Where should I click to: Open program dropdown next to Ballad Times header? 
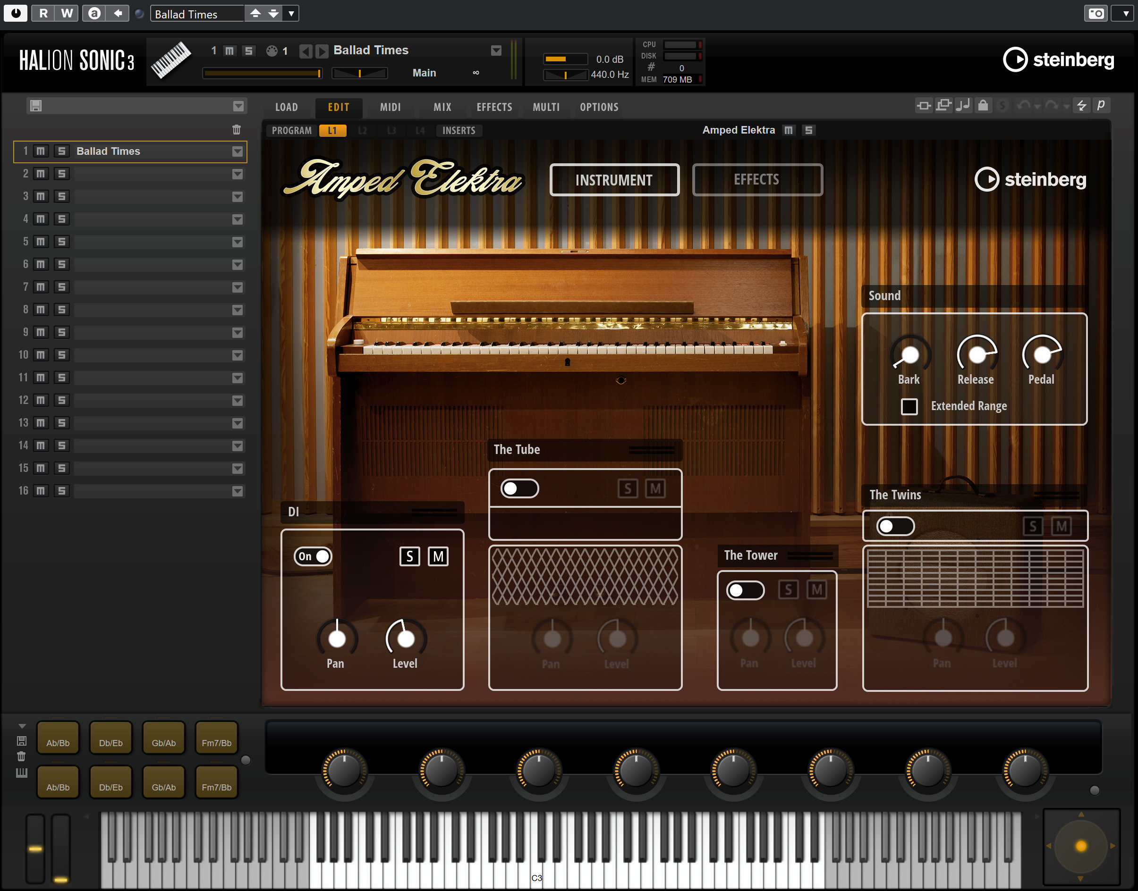pos(496,50)
